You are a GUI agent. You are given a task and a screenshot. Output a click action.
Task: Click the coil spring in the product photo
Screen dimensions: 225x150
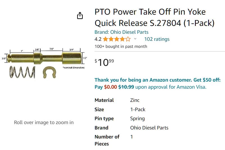coord(22,72)
